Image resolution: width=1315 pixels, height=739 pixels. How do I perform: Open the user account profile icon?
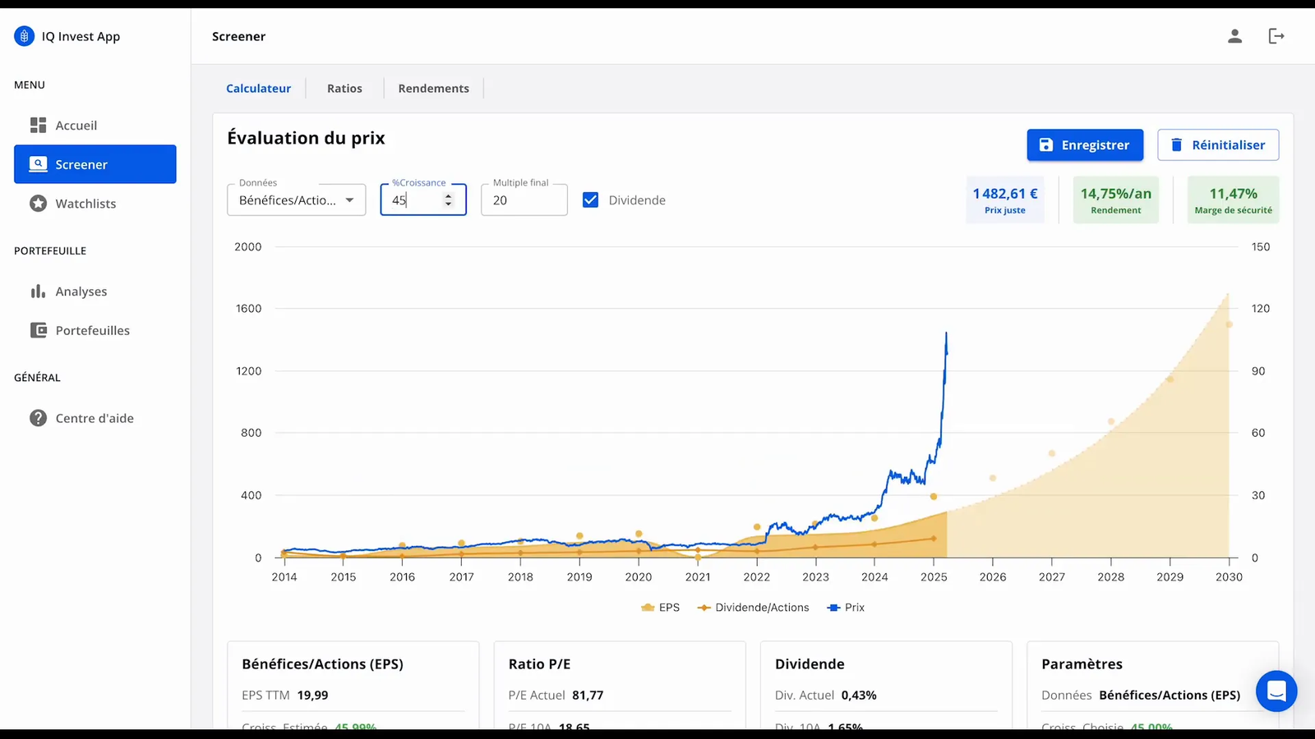click(1234, 36)
